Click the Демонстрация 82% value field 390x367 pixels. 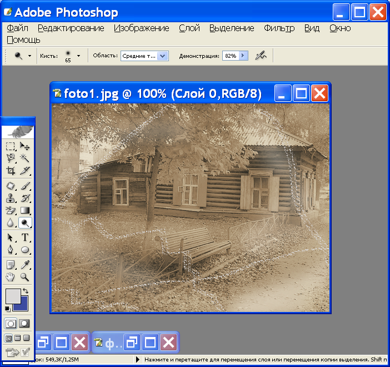tap(231, 56)
